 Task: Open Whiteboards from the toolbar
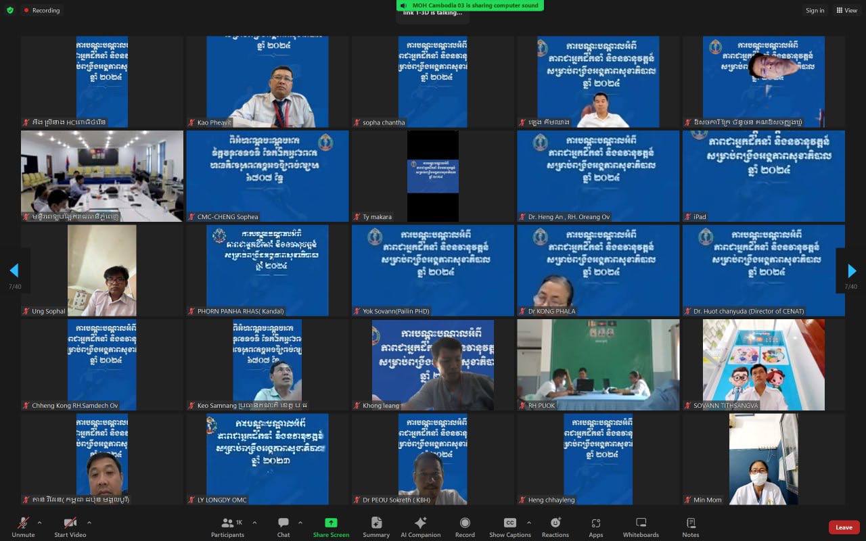[x=641, y=523]
